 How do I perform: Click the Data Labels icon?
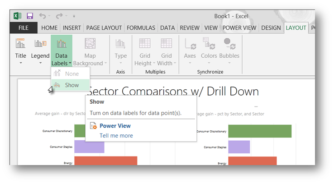tap(62, 43)
